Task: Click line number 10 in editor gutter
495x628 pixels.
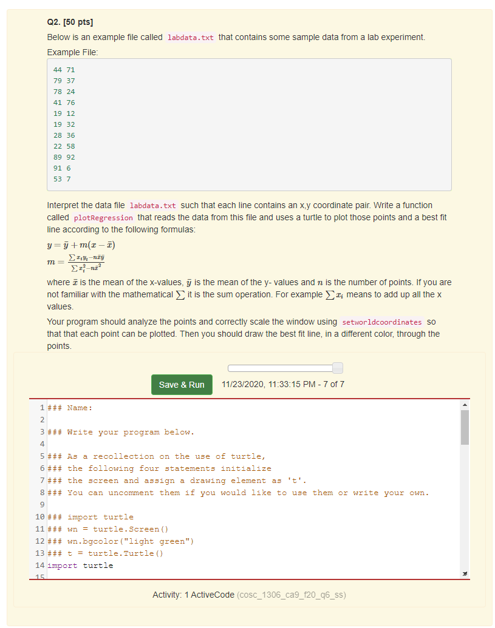Action: pos(39,516)
